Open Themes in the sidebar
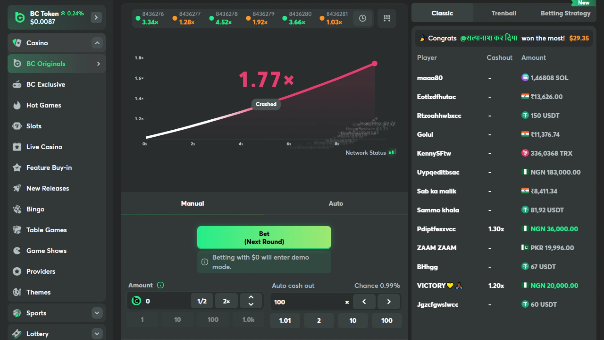 coord(38,292)
